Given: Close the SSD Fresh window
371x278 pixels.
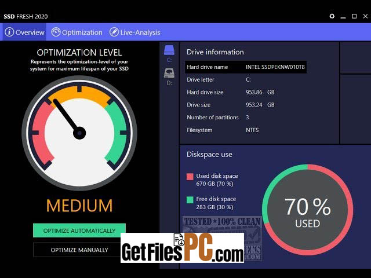Looking at the screenshot, I should coord(365,16).
